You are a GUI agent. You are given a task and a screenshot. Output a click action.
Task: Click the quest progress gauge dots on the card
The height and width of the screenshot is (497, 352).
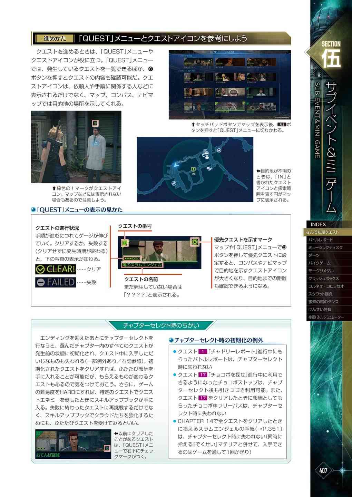click(132, 258)
